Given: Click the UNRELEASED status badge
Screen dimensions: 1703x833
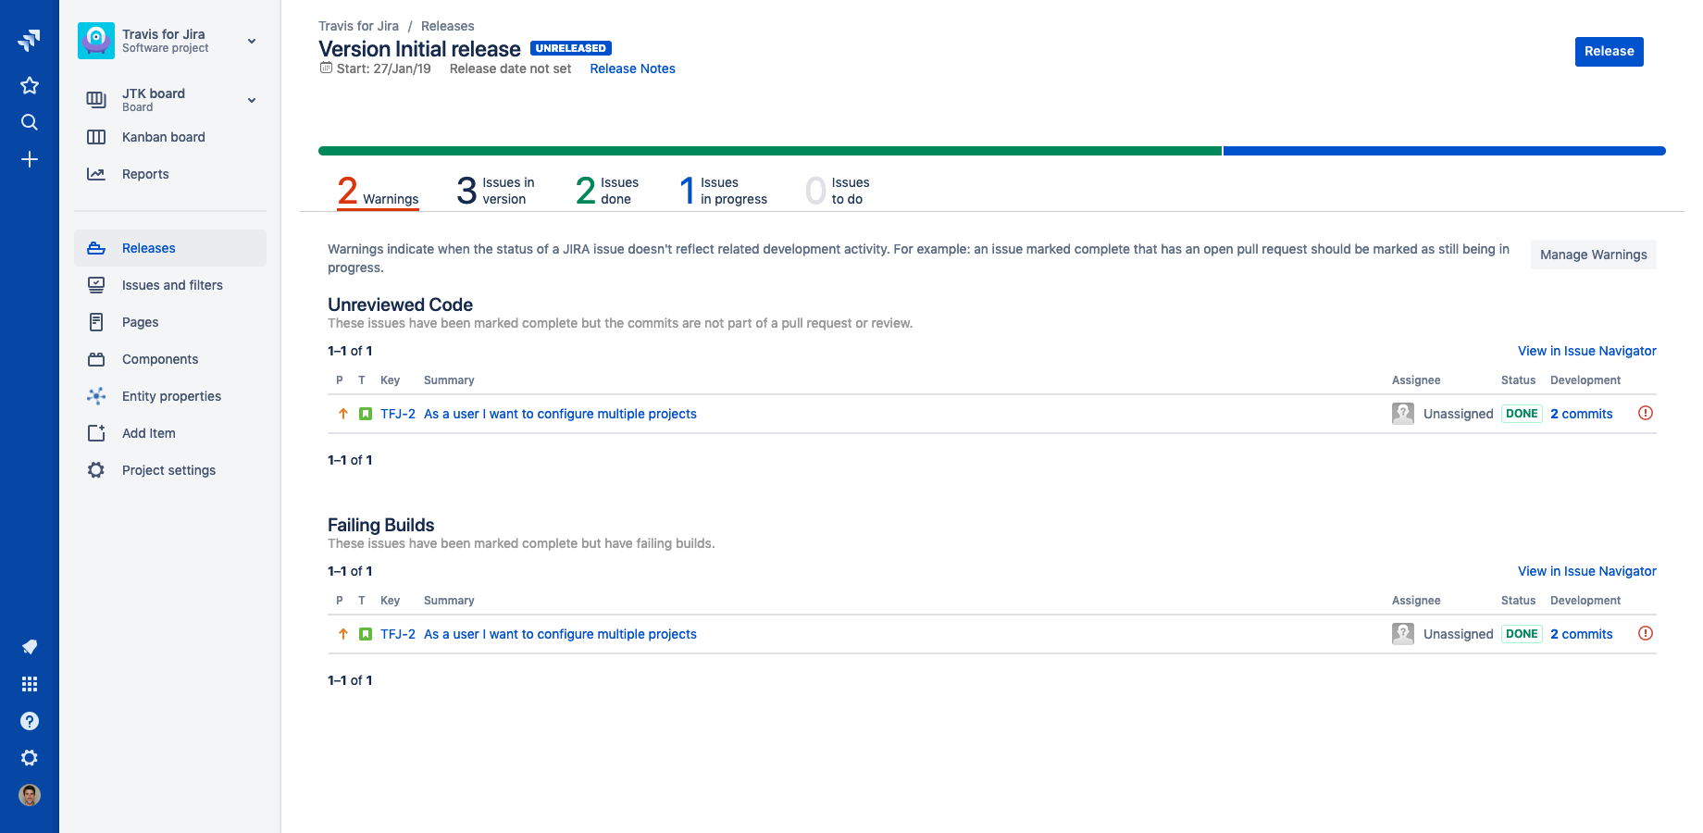Looking at the screenshot, I should point(570,48).
